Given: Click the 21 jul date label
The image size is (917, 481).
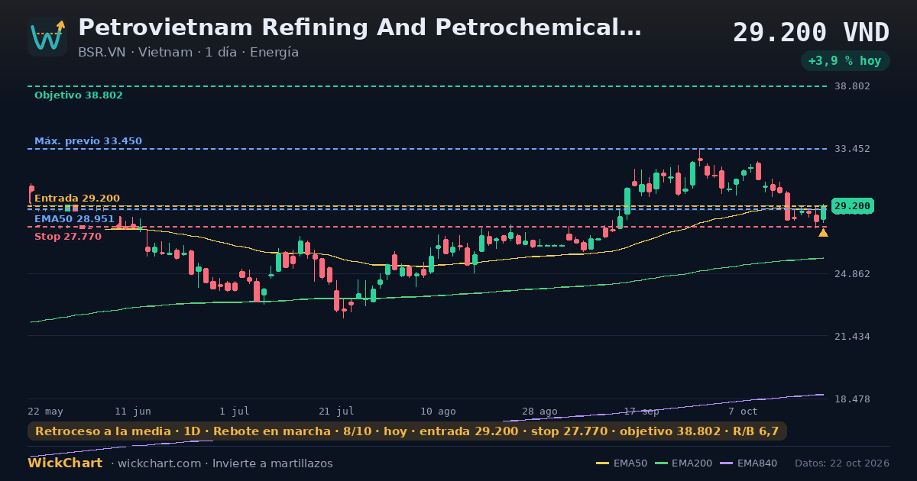Looking at the screenshot, I should click(336, 411).
